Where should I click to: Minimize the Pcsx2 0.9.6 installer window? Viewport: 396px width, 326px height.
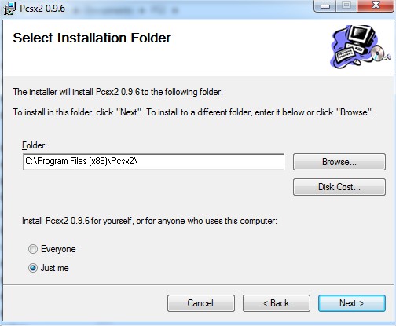tap(325, 5)
